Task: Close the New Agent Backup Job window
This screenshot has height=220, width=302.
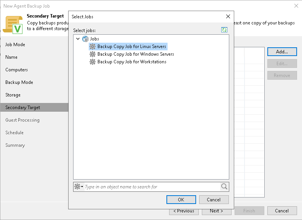Action: pos(296,6)
